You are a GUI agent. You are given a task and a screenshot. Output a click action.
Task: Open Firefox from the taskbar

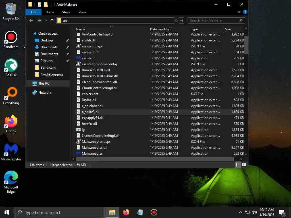coord(126,212)
